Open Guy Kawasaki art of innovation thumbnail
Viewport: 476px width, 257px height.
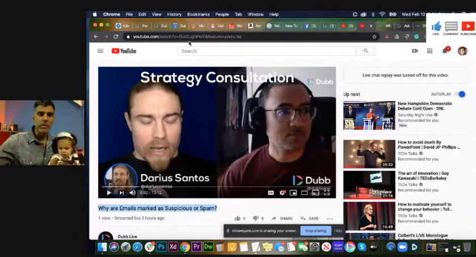point(369,185)
